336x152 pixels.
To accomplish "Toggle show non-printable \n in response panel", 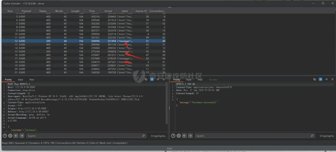I will point(327,79).
